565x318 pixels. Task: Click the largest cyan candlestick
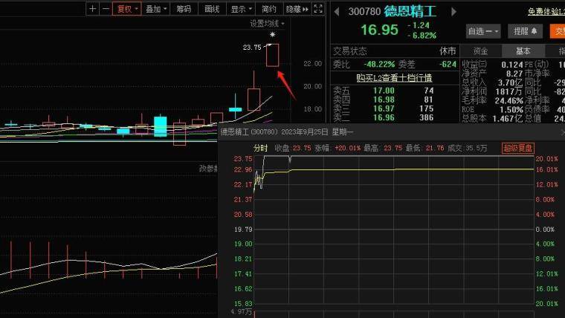pyautogui.click(x=161, y=126)
